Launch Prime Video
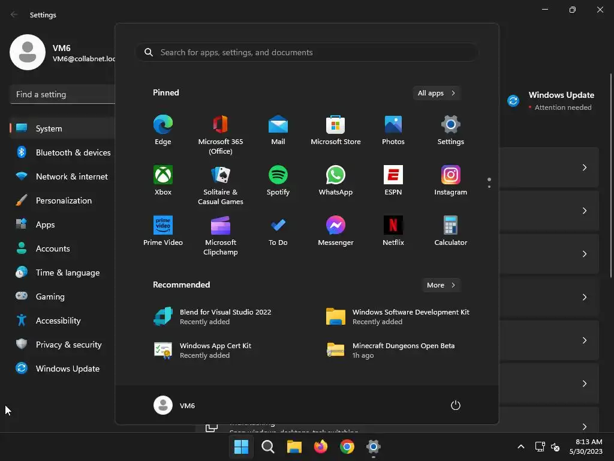Image resolution: width=614 pixels, height=461 pixels. (x=163, y=231)
